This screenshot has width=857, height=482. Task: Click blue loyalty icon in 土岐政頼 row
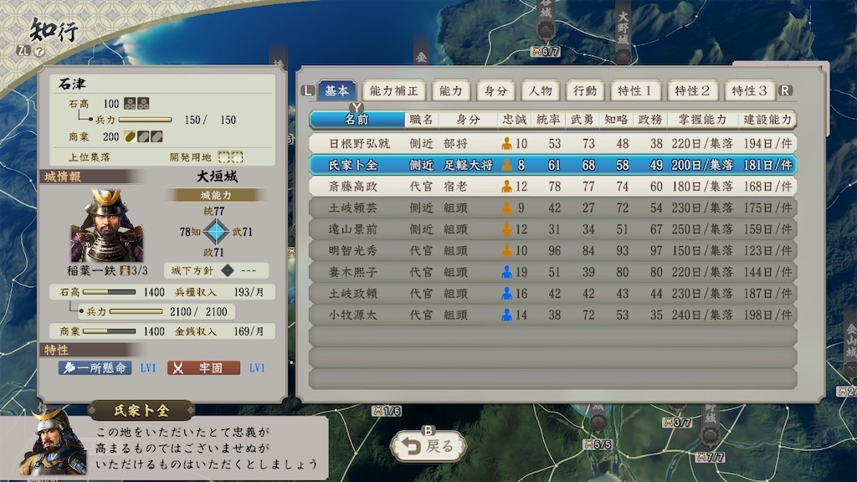coord(506,293)
